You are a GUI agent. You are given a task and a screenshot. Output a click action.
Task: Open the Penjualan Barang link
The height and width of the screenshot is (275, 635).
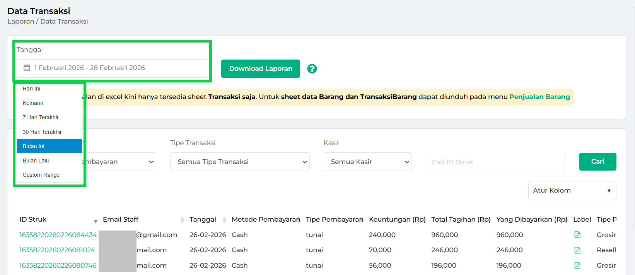539,97
